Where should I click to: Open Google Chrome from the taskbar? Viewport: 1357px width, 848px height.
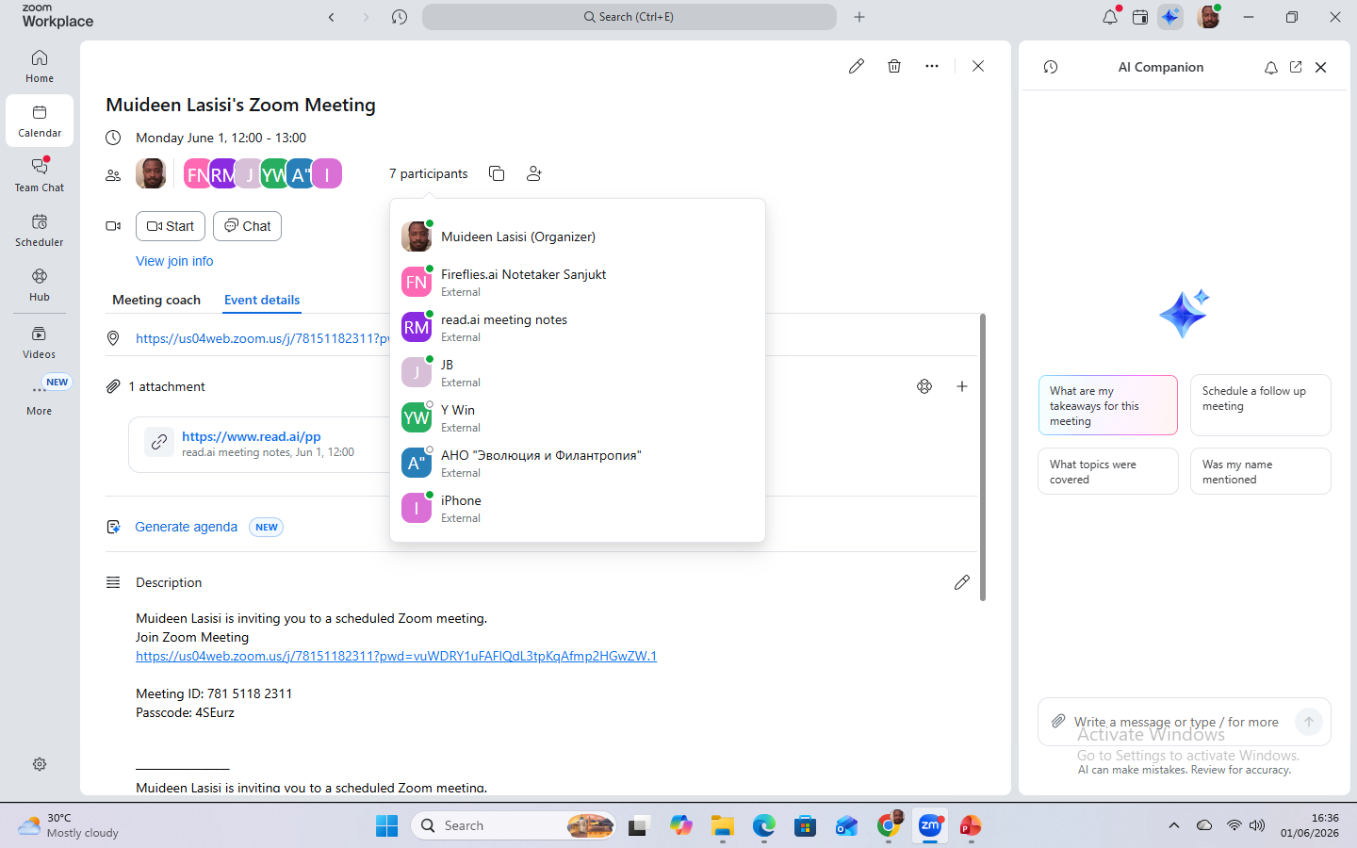coord(888,825)
